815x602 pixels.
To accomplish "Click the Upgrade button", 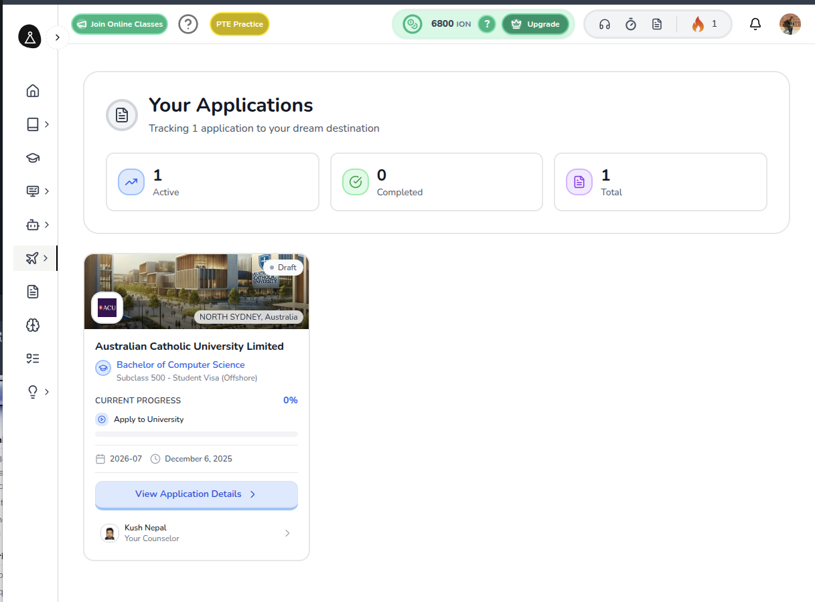I will tap(535, 25).
